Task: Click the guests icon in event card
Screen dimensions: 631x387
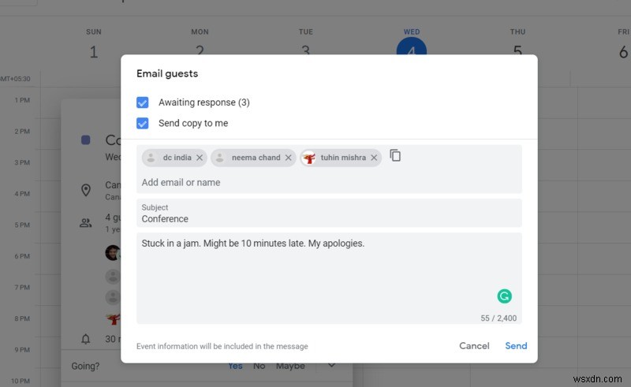Action: coord(86,223)
